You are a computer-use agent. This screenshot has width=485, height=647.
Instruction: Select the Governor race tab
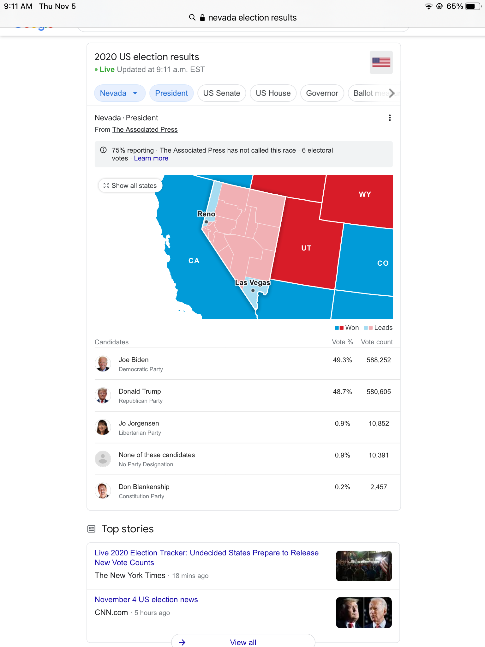pos(322,93)
